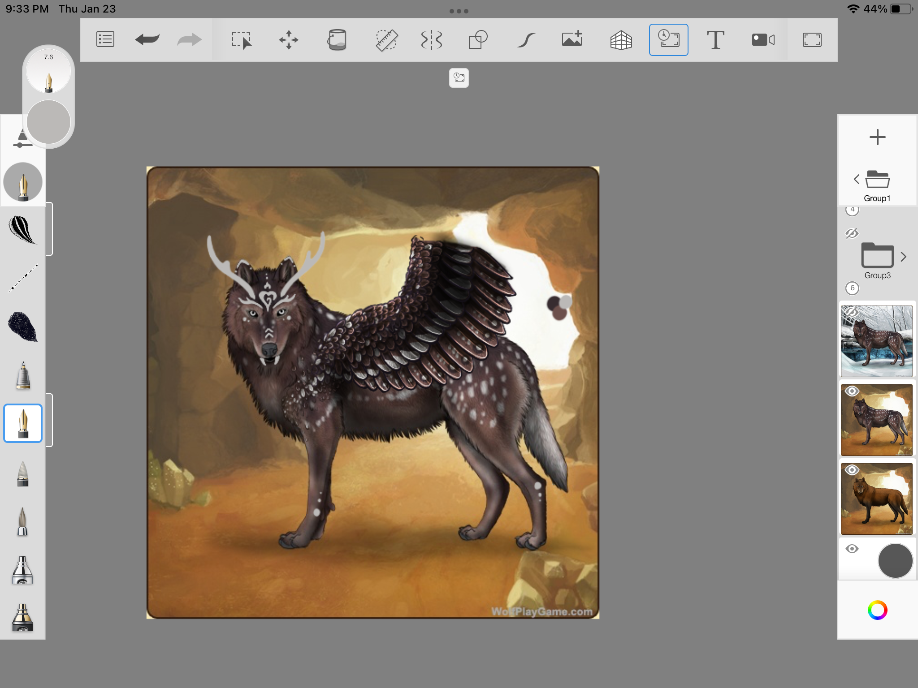Hide the background color layer
The height and width of the screenshot is (688, 918).
852,549
